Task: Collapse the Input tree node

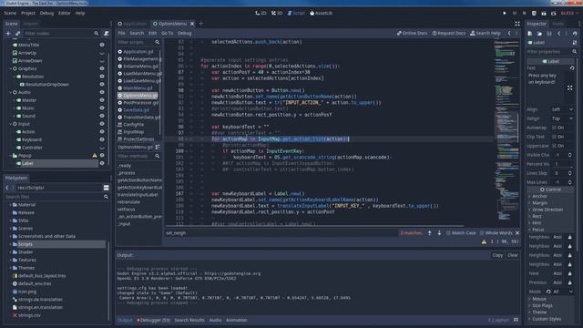Action: click(10, 124)
